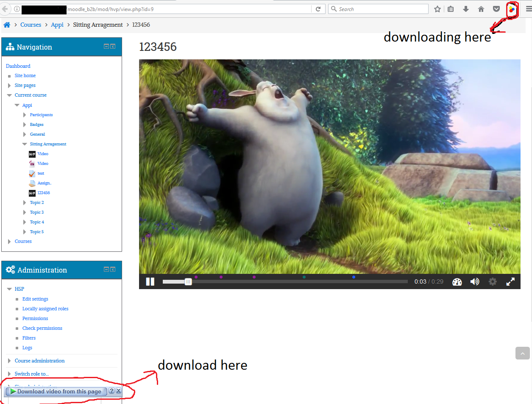Save the page to Pocket

(x=496, y=9)
